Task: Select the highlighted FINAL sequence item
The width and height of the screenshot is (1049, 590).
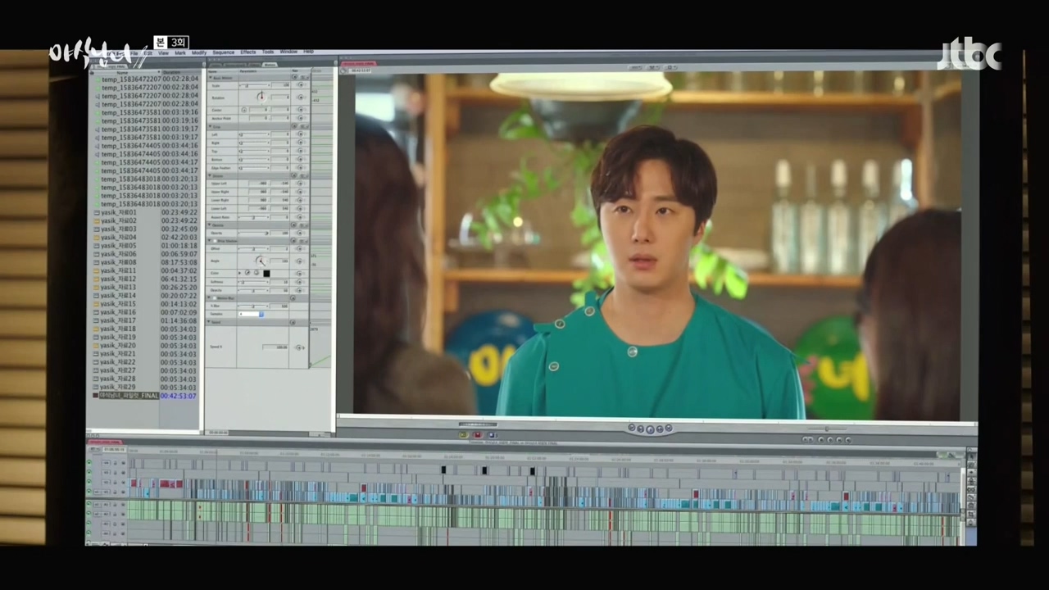Action: [x=128, y=396]
